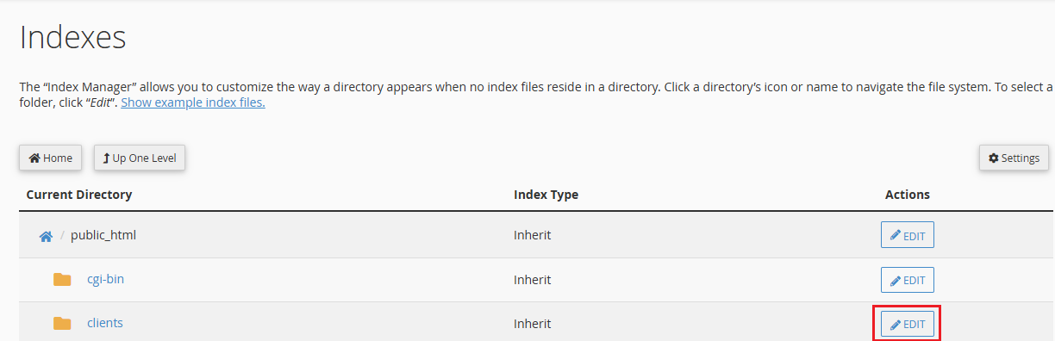Click the pencil icon in public_html row
1055x341 pixels.
click(x=896, y=235)
